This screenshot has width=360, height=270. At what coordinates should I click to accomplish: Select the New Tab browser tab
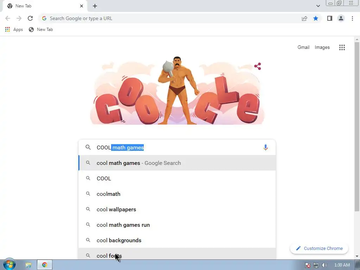click(x=45, y=6)
